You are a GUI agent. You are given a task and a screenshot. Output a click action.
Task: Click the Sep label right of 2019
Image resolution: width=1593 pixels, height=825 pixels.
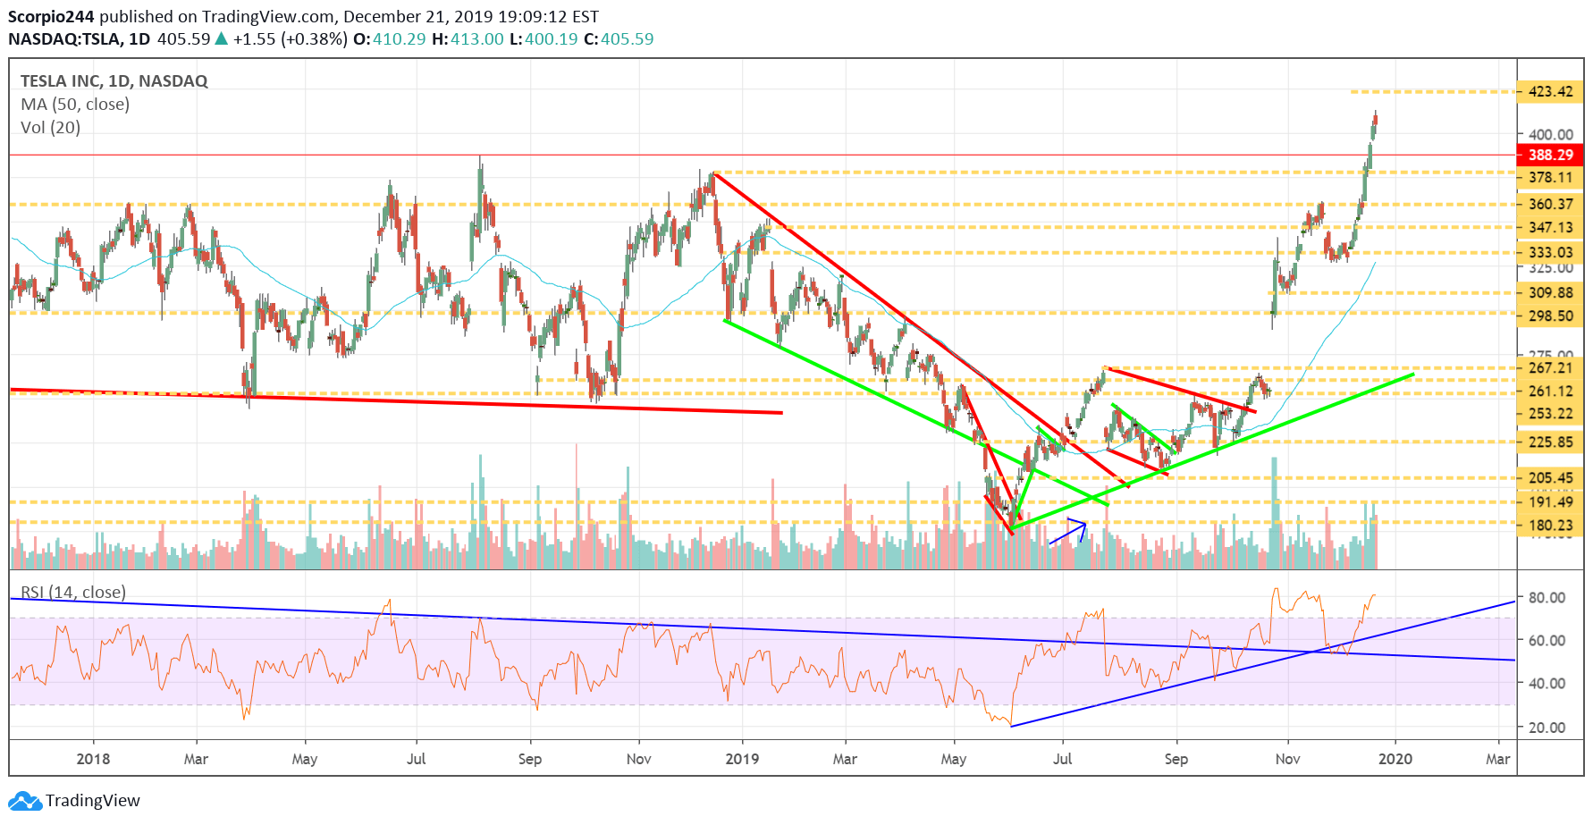tap(1176, 759)
